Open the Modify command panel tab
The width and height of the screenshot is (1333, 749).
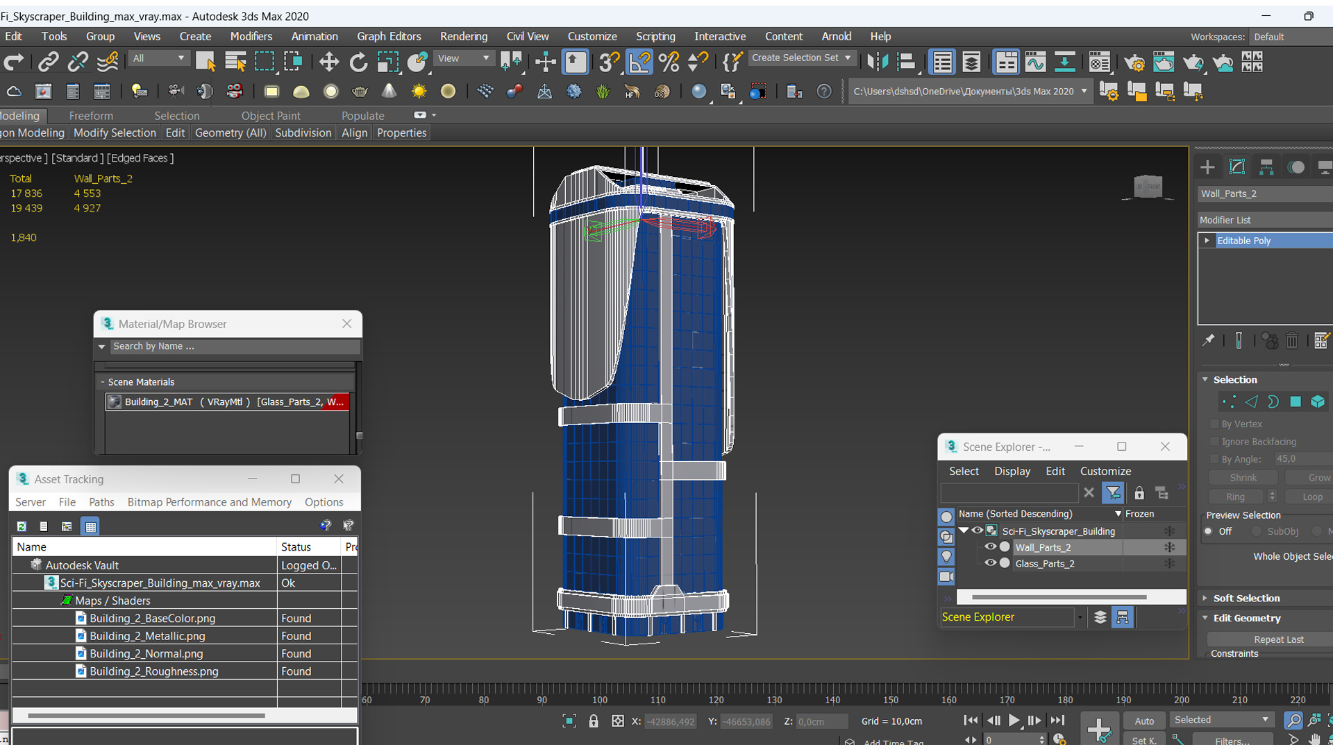point(1237,167)
